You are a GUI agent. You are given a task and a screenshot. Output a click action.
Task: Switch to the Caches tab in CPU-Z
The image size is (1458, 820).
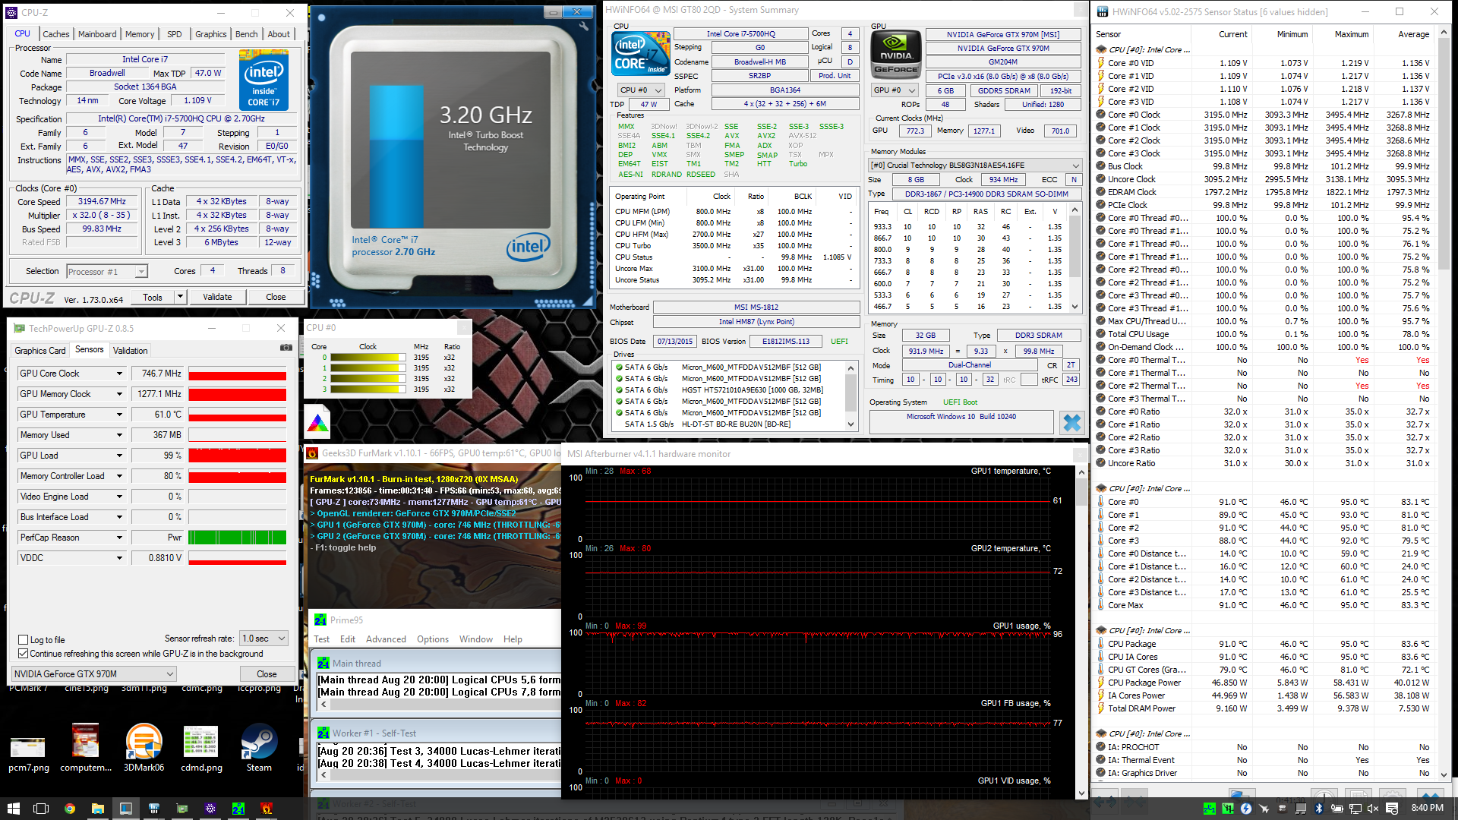tap(56, 34)
